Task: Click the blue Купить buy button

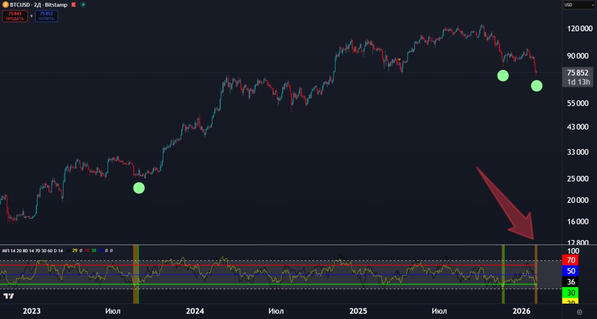Action: point(46,16)
